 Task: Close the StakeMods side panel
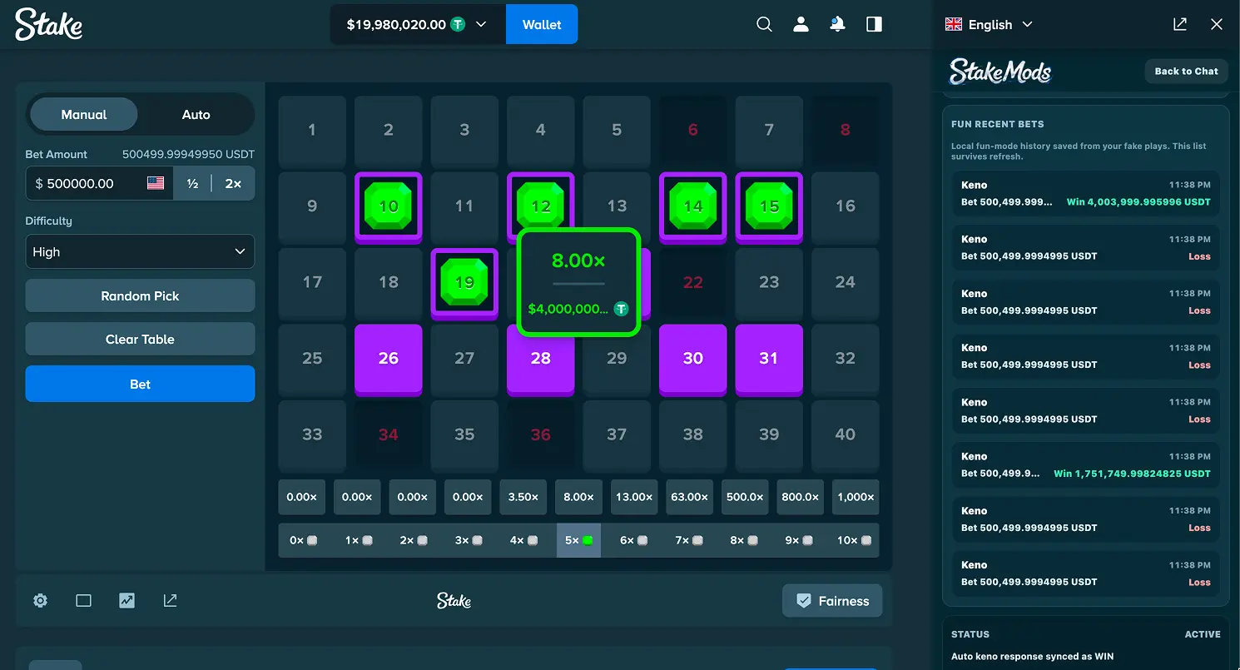1217,24
